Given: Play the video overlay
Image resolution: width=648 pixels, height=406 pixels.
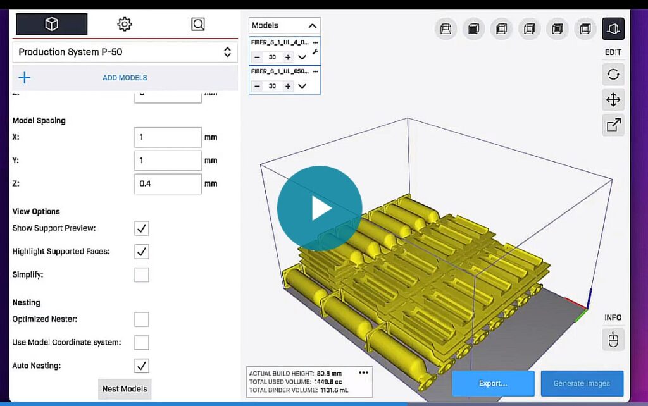Looking at the screenshot, I should 320,209.
